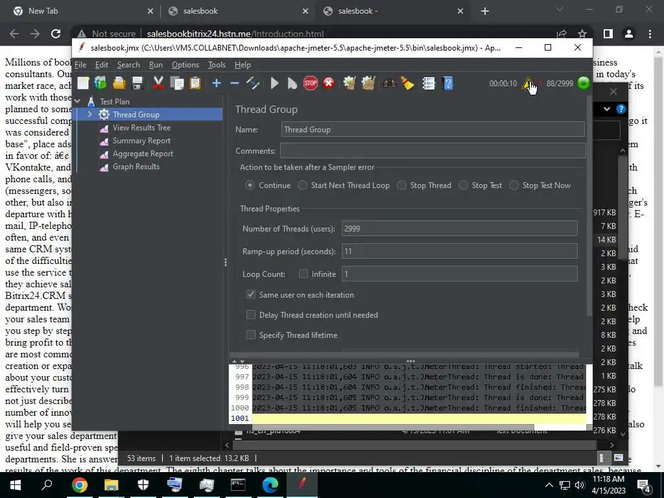This screenshot has width=664, height=498.
Task: Copy selected element via toolbar icon
Action: pyautogui.click(x=176, y=83)
